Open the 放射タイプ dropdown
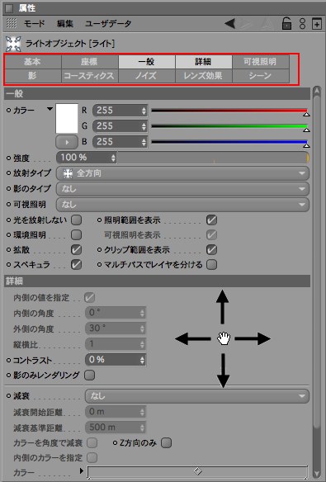This screenshot has width=326, height=482. (x=183, y=173)
